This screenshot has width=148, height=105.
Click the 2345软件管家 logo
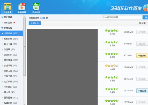(x=129, y=8)
